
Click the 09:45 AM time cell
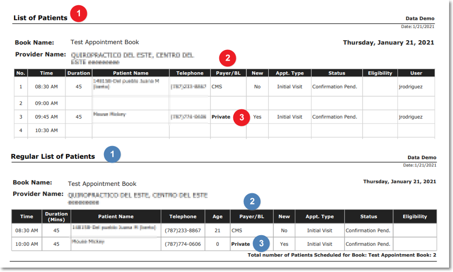pyautogui.click(x=46, y=117)
